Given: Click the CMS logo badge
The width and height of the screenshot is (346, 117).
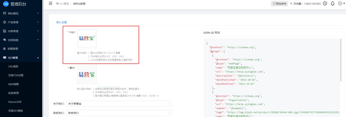Looking at the screenshot, I should 6,4.
